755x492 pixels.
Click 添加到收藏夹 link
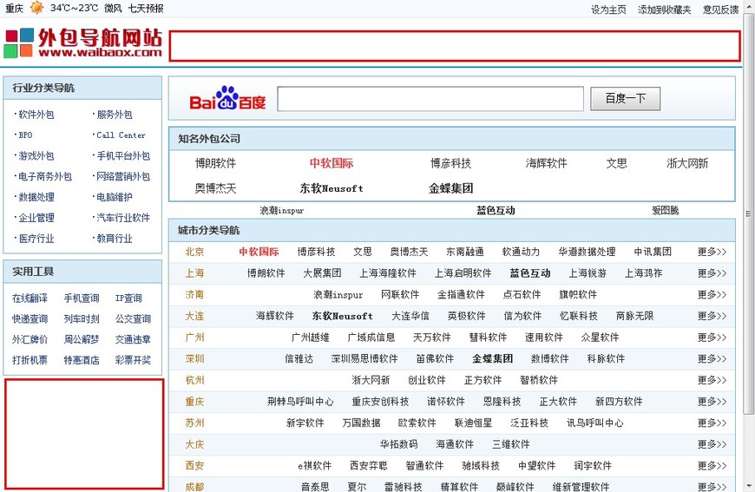pos(664,10)
